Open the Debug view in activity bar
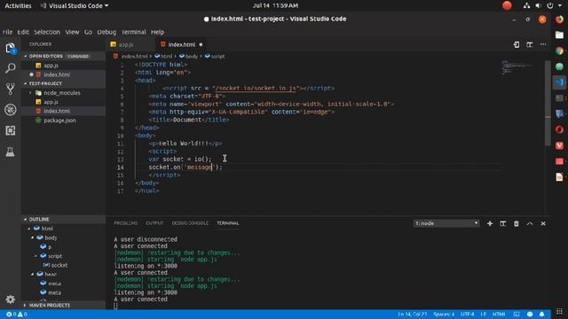 coord(10,110)
